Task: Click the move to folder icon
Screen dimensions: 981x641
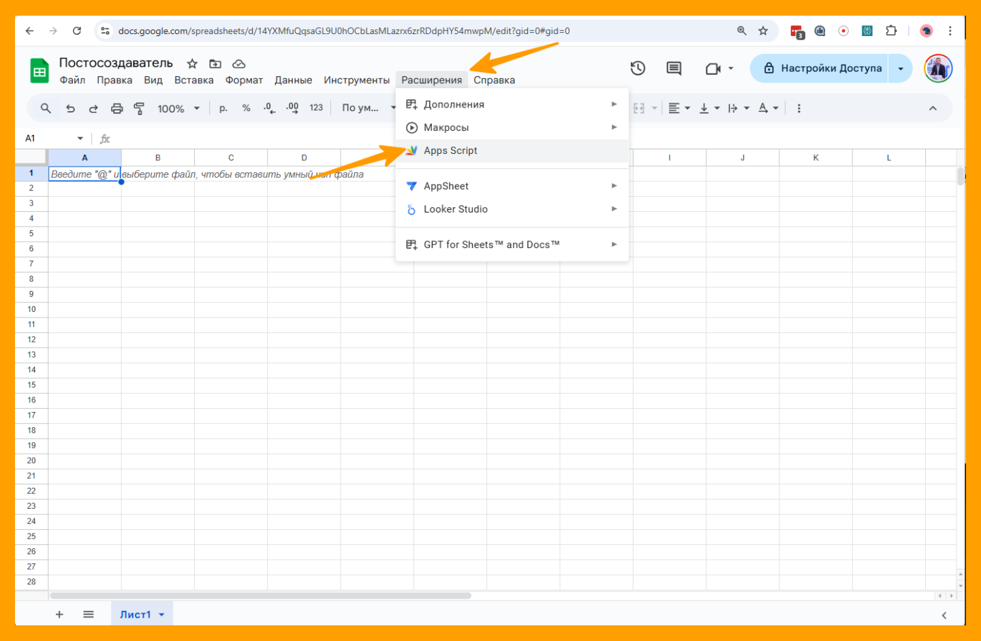Action: [x=215, y=64]
